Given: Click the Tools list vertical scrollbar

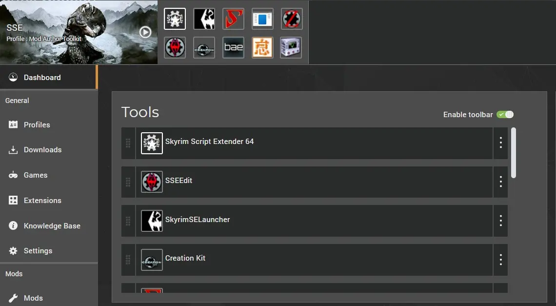Looking at the screenshot, I should click(x=514, y=153).
